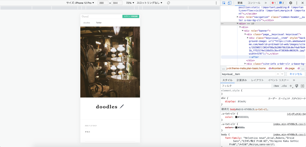
Task: Open index.min-4f496c9.css:1 link beside body rule
Action: tap(289, 135)
